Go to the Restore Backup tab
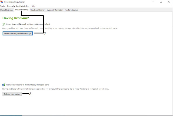 [x=71, y=10]
